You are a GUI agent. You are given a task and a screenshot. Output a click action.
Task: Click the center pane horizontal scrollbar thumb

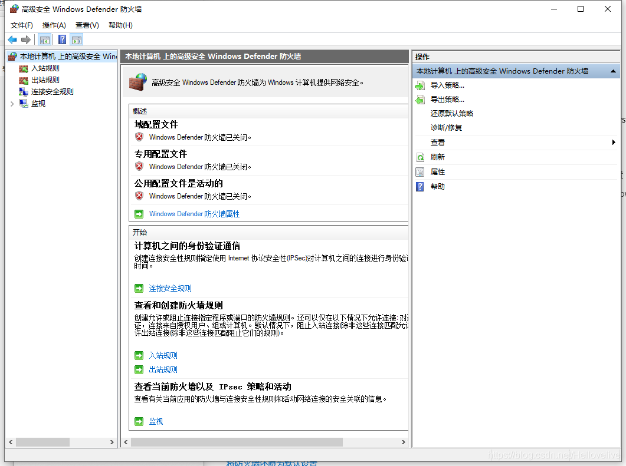pyautogui.click(x=237, y=442)
